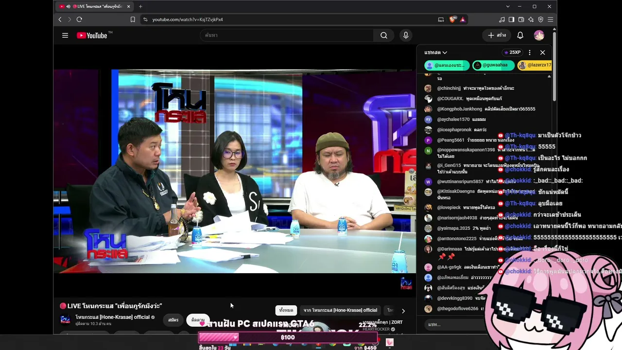This screenshot has height=350, width=622.
Task: Bookmark this page in the address bar
Action: (133, 19)
